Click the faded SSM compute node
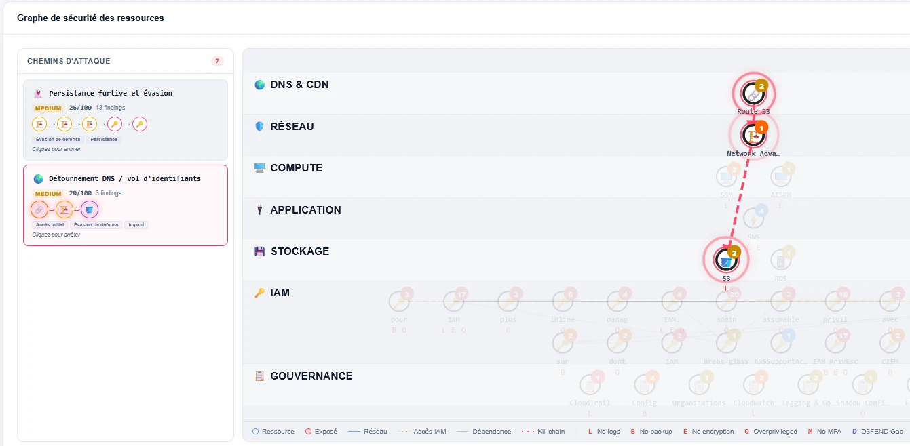 pos(726,177)
